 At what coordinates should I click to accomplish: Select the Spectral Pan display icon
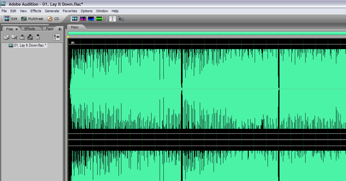[91, 19]
